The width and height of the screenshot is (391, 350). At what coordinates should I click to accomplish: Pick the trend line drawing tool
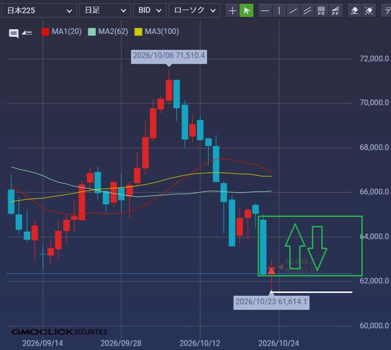[293, 10]
